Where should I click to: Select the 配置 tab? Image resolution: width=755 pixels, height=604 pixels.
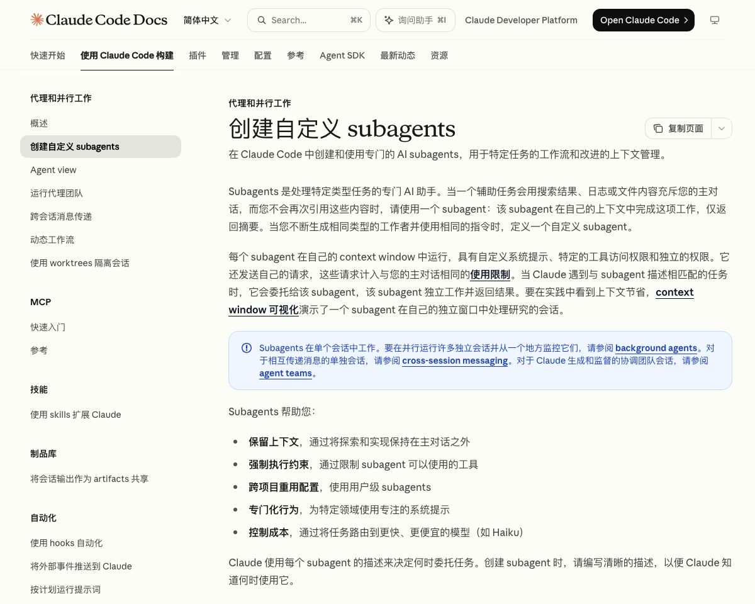(263, 55)
